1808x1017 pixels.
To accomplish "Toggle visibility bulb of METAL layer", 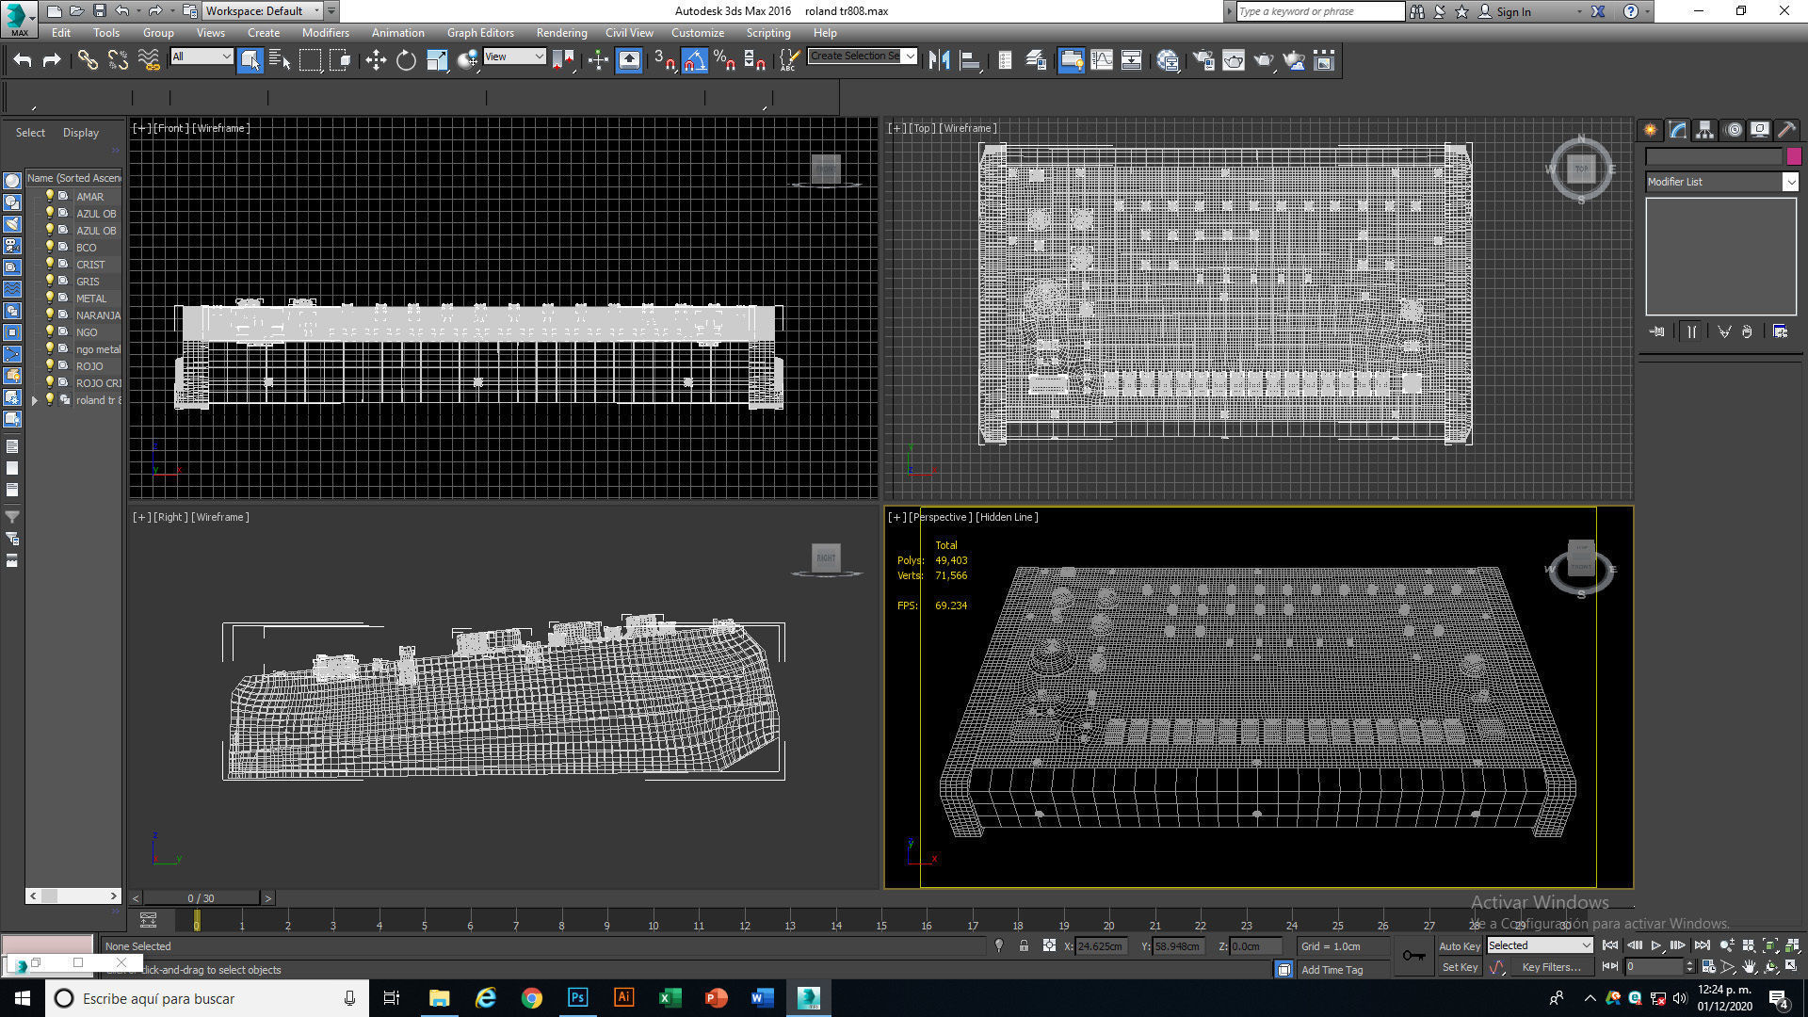I will (x=49, y=298).
